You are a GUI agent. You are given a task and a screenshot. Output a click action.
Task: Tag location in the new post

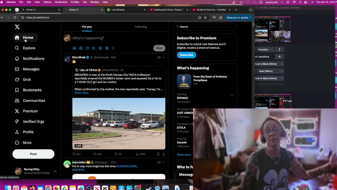[x=113, y=48]
